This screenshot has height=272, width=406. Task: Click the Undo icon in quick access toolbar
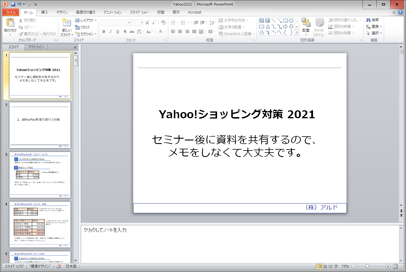(x=20, y=4)
